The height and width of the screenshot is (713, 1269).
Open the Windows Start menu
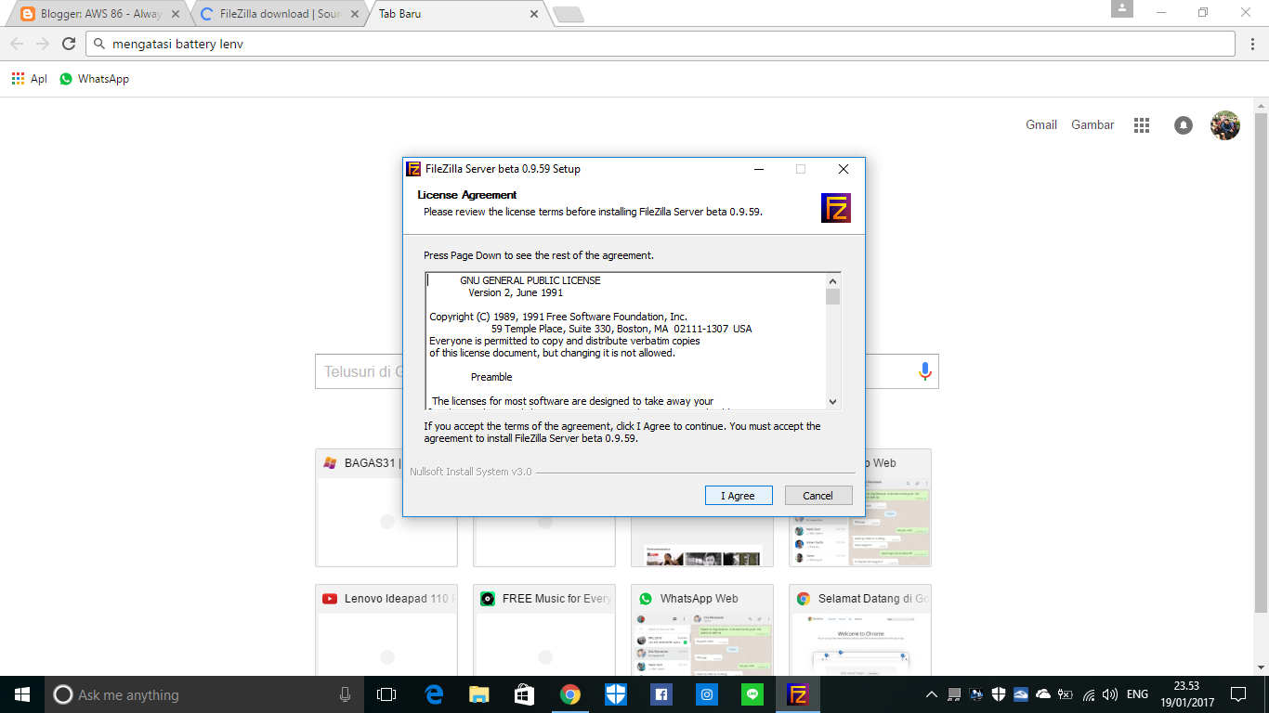(22, 694)
